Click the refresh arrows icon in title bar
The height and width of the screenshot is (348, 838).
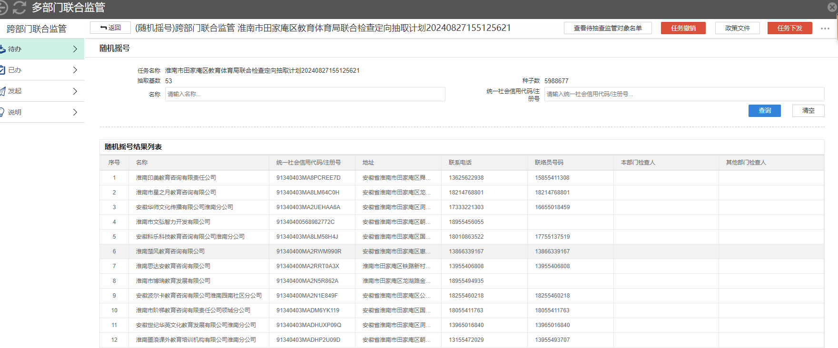pos(20,8)
